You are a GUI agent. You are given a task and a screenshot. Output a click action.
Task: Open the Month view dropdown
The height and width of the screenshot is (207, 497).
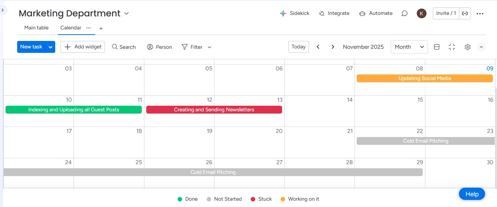(x=409, y=47)
